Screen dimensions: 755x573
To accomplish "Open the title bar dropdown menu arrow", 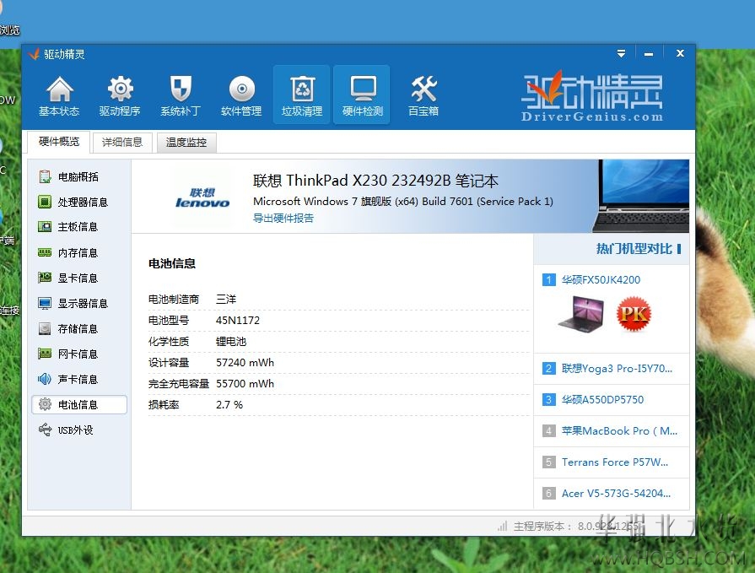I will (621, 53).
